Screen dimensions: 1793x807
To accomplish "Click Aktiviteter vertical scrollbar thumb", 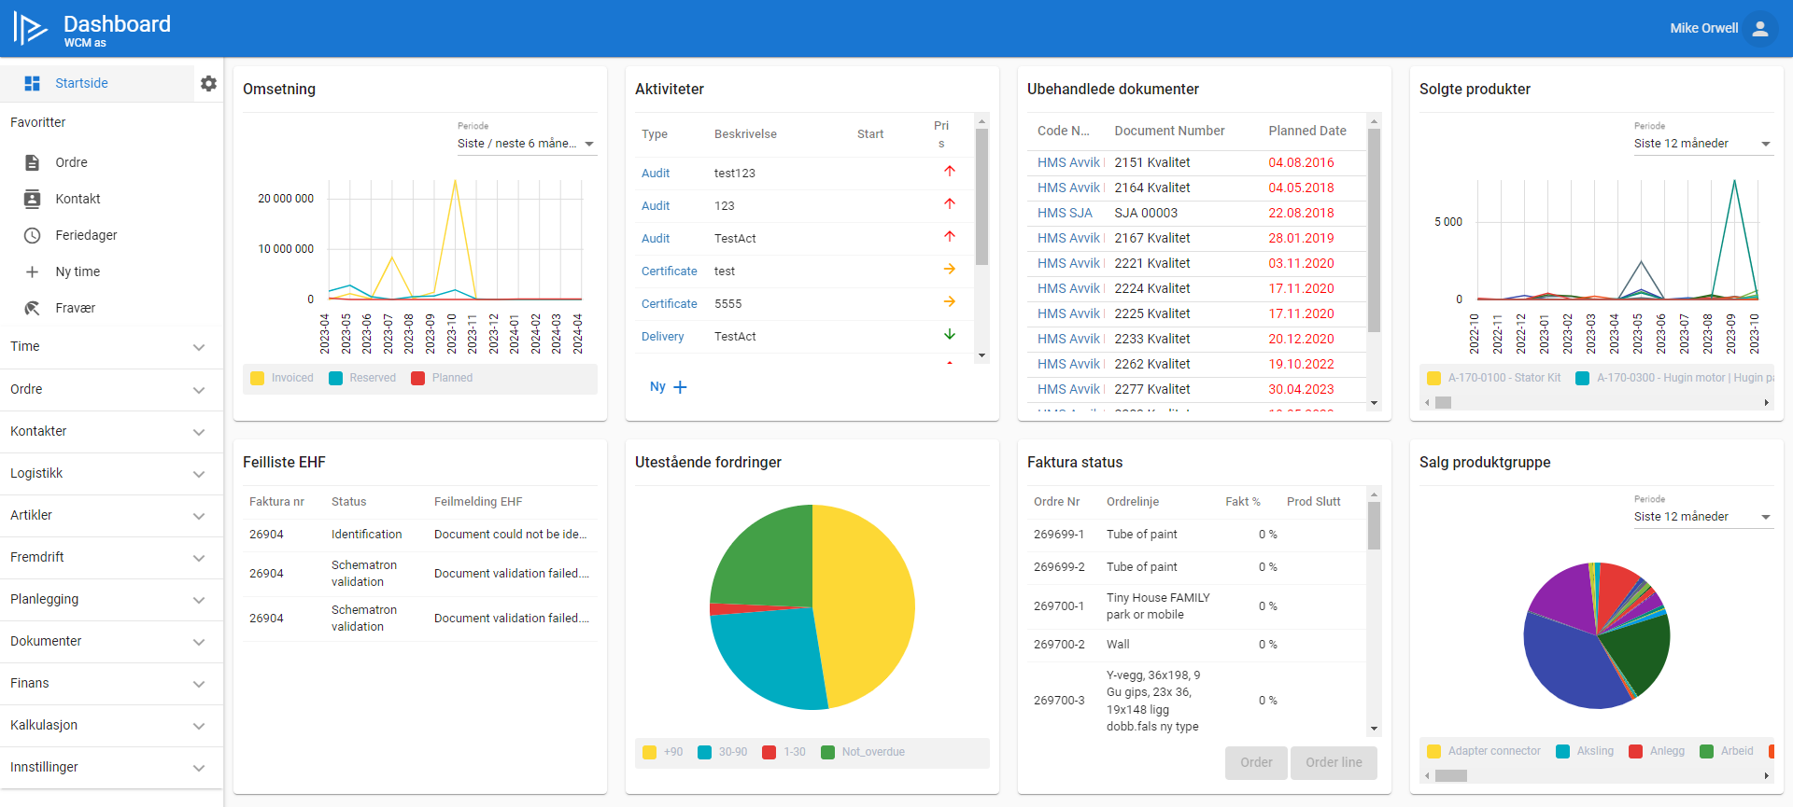I will coord(981,196).
